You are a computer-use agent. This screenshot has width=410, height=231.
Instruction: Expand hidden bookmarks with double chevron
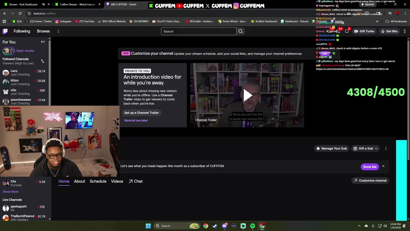[377, 21]
